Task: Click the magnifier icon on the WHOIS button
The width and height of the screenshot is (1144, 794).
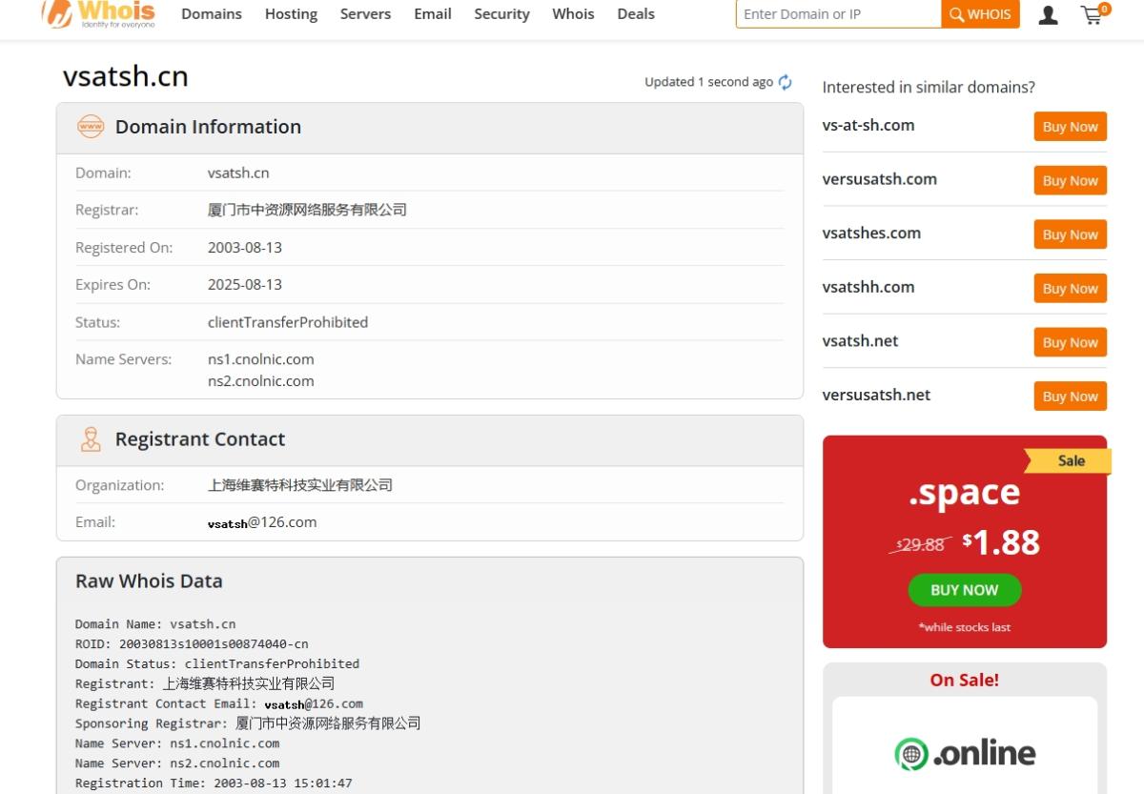Action: 955,13
